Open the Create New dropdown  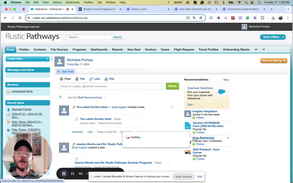point(27,59)
